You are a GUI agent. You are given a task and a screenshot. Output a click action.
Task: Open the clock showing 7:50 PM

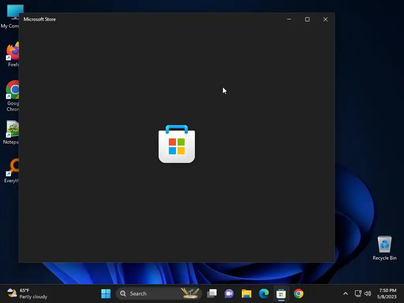(x=387, y=294)
